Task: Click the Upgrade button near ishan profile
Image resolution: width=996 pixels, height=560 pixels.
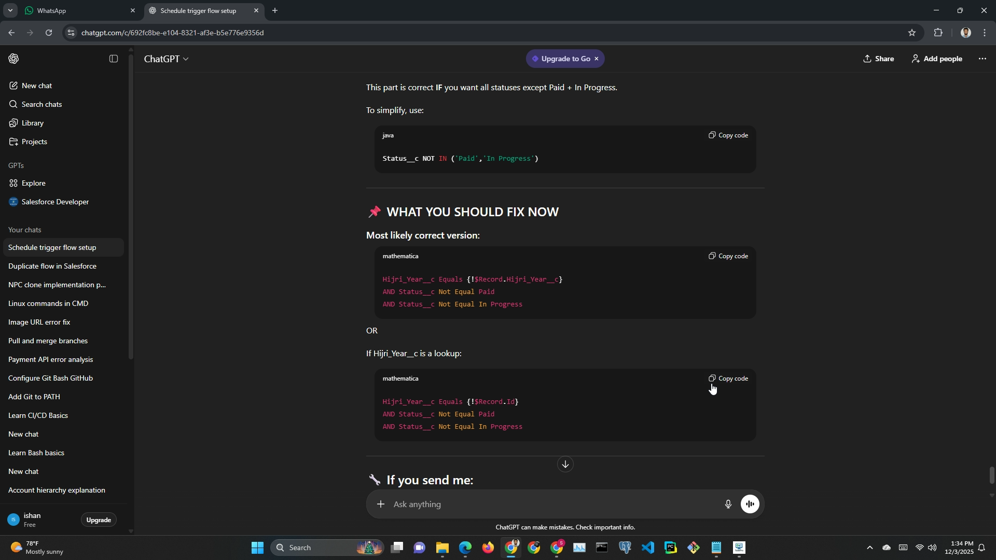Action: [x=99, y=520]
